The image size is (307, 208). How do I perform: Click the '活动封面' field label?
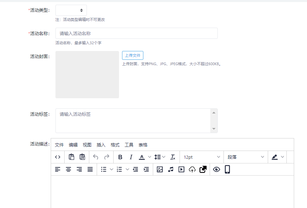(x=40, y=56)
